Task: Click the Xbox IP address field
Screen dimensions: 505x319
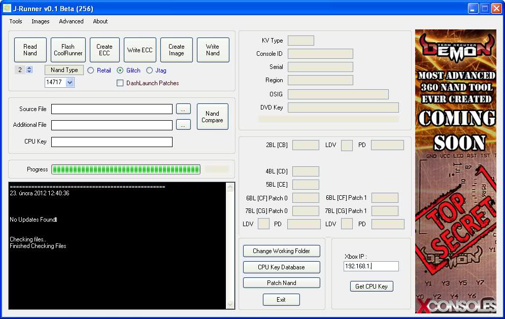Action: click(x=371, y=266)
